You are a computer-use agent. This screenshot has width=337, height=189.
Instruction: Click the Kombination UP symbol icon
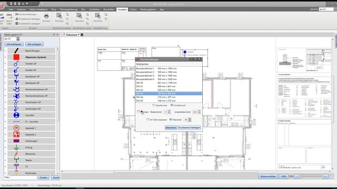coord(16,102)
